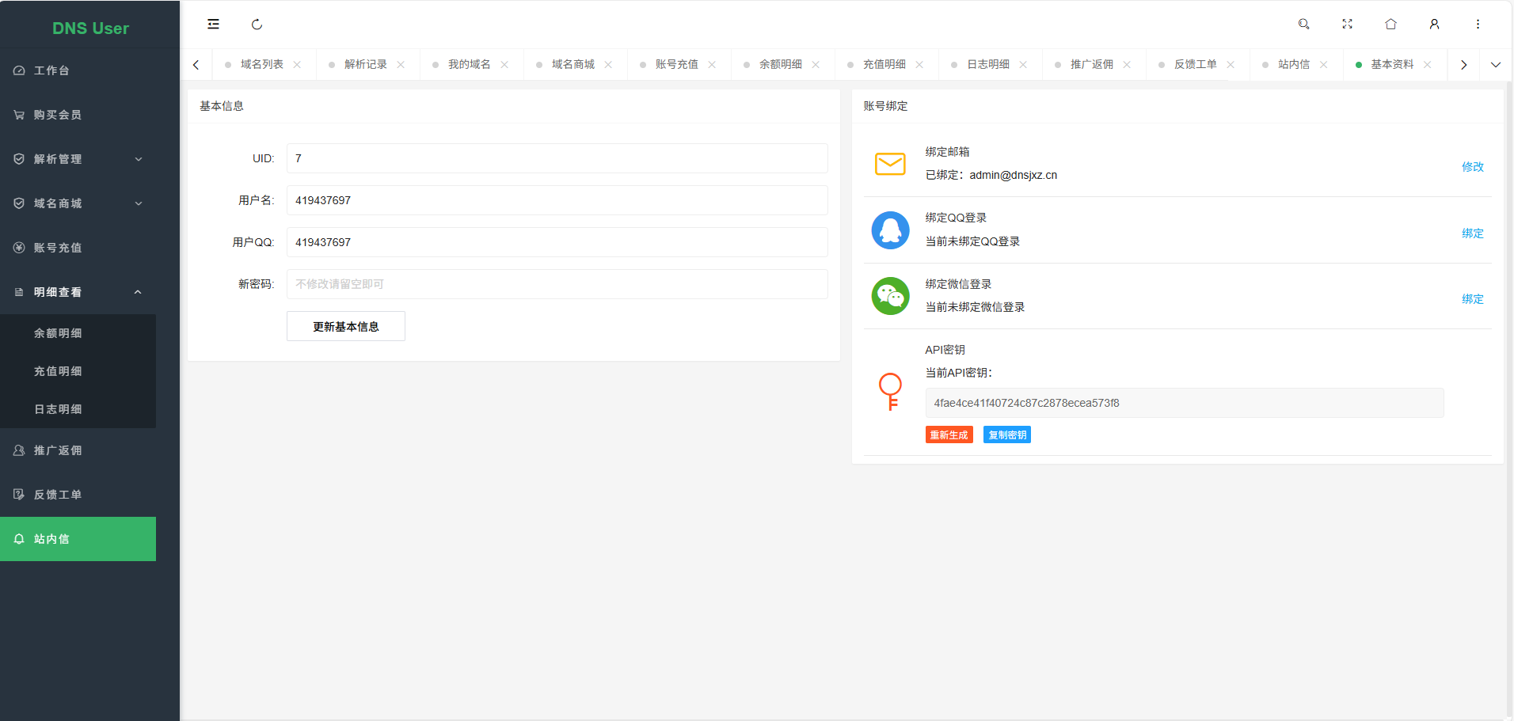
Task: Click the refresh page icon
Action: click(x=257, y=25)
